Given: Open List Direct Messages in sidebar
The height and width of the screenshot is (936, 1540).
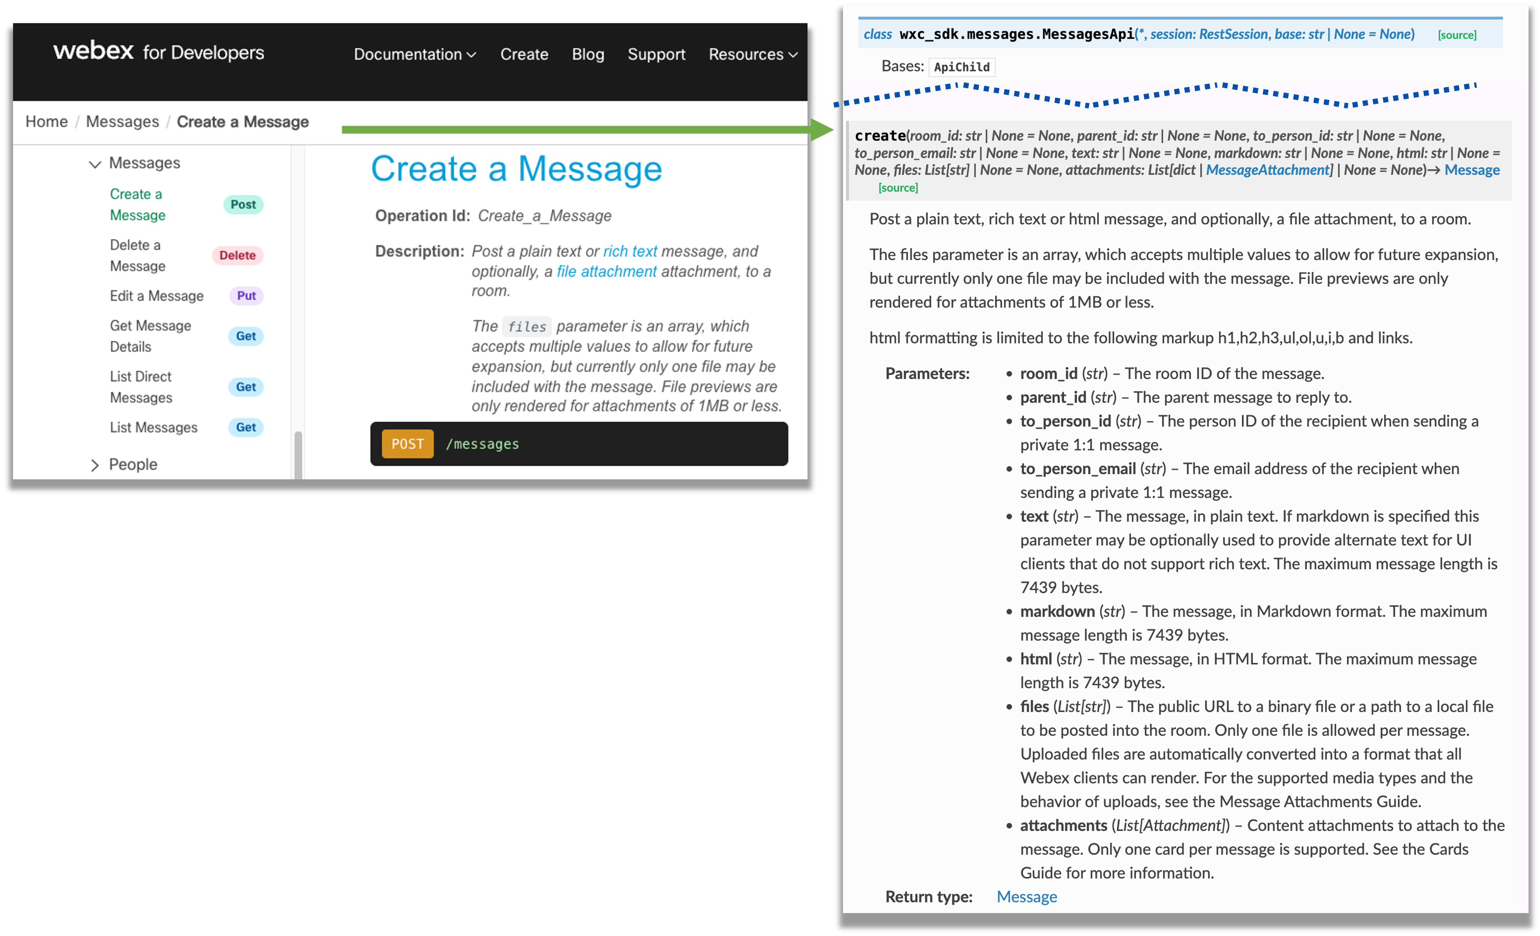Looking at the screenshot, I should 141,387.
